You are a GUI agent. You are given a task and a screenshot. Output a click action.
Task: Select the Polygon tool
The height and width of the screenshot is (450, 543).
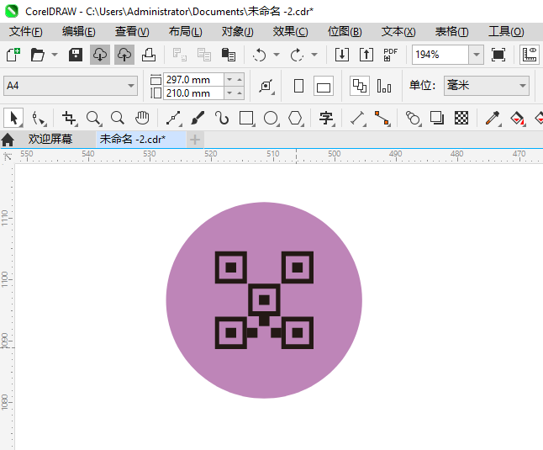(x=296, y=118)
